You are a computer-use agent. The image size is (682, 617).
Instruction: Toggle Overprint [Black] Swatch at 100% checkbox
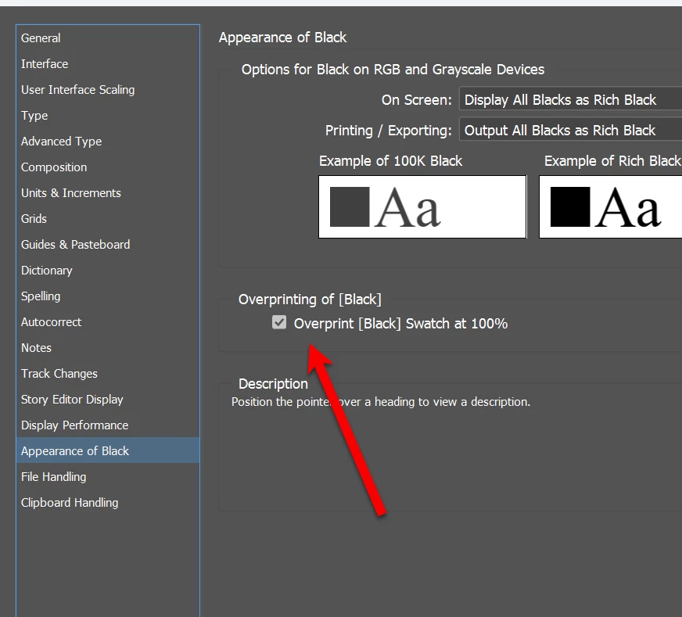[x=279, y=323]
